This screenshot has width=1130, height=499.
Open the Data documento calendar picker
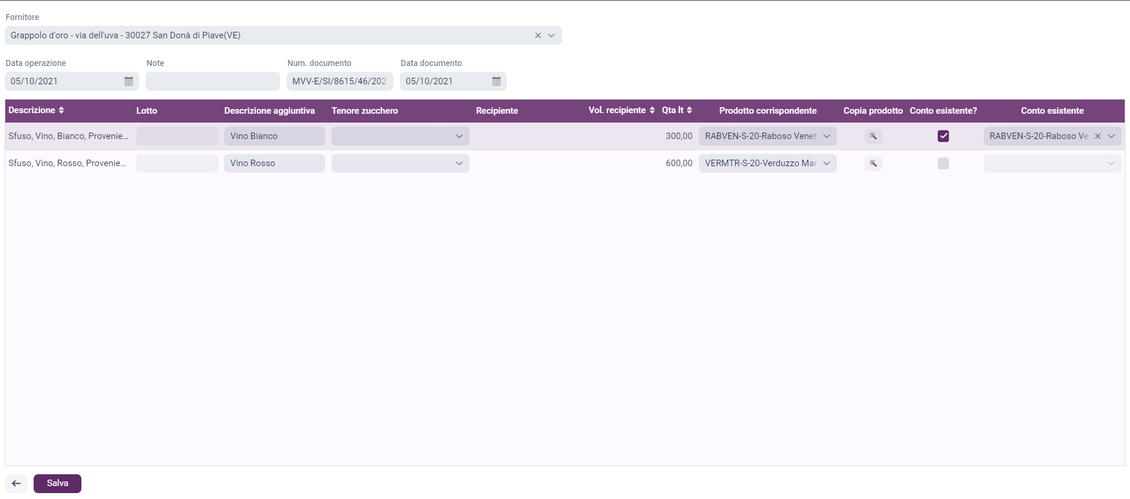coord(497,81)
